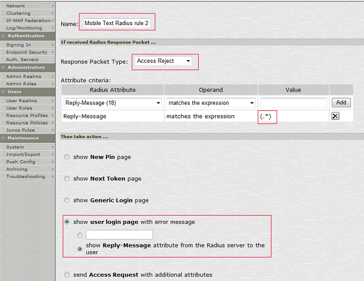Screen dimensions: 364x281
Task: Delete the Reply-Message criteria row
Action: click(335, 116)
